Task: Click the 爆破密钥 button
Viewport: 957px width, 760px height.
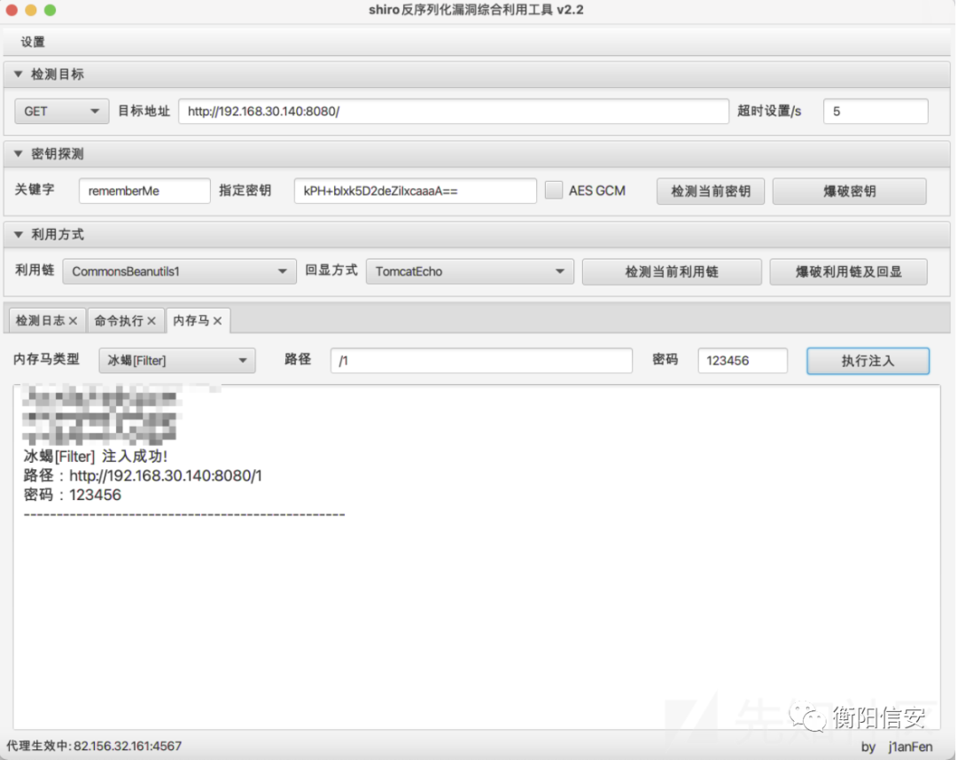Action: pos(850,192)
